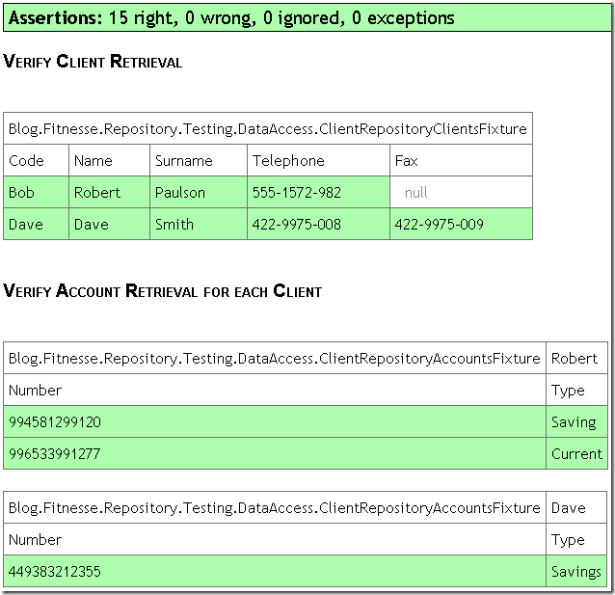Viewport: 615px width, 595px height.
Task: Click the Verify Account Retrieval heading
Action: tap(163, 291)
